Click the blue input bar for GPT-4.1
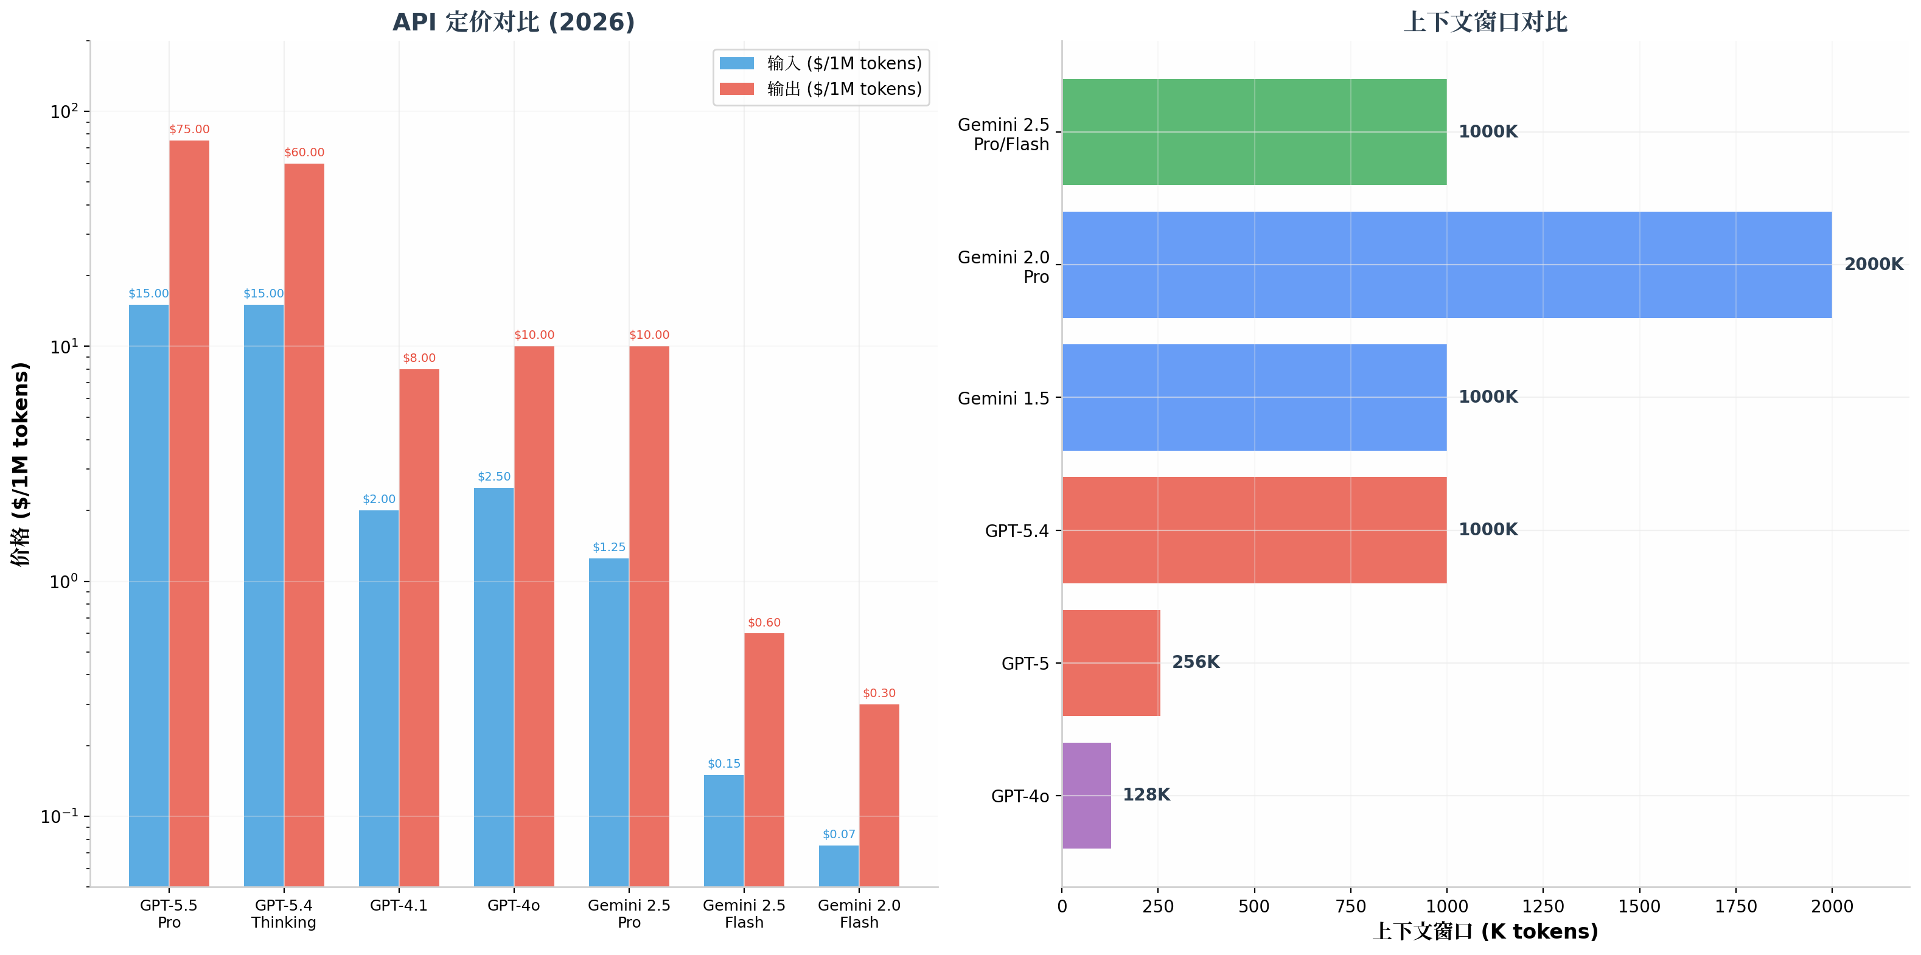 [379, 698]
